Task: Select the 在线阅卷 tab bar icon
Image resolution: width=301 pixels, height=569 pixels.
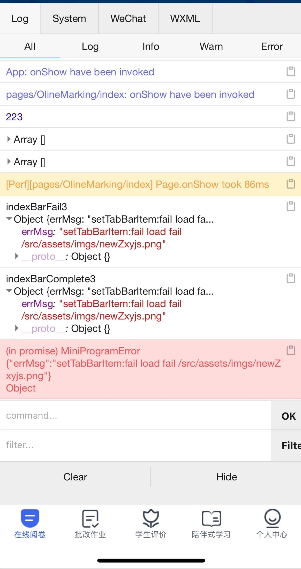Action: click(x=30, y=518)
